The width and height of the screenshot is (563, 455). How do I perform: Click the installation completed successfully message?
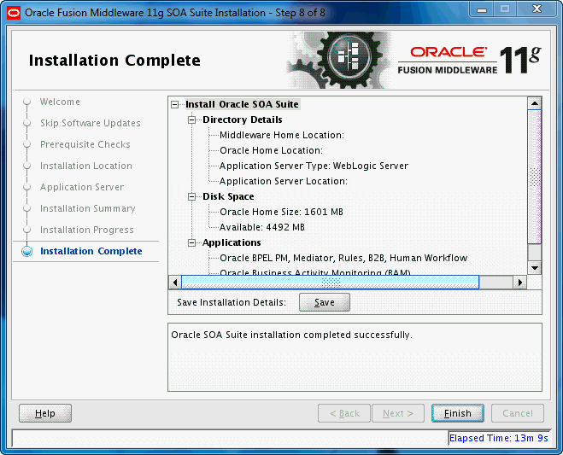(291, 335)
